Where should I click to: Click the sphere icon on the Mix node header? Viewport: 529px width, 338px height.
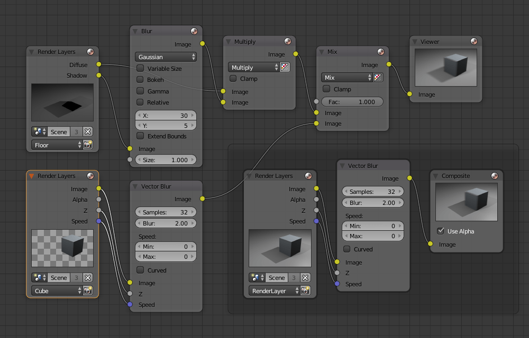[x=380, y=51]
